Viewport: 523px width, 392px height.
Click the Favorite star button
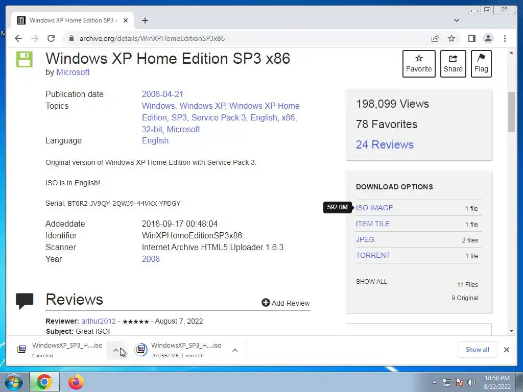point(419,64)
